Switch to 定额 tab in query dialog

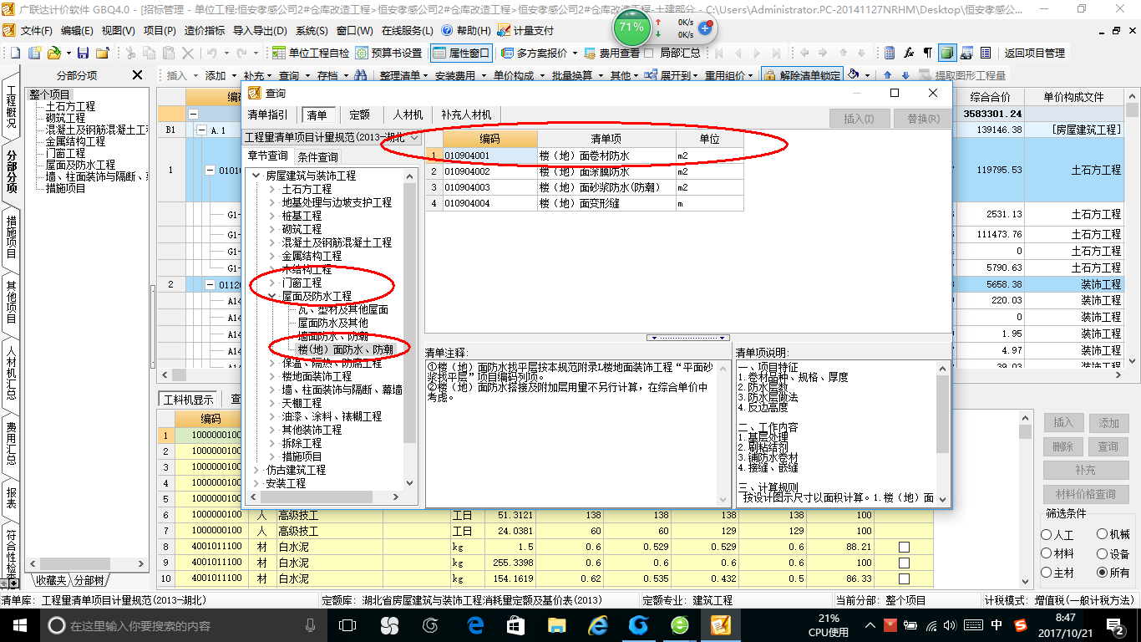coord(359,115)
